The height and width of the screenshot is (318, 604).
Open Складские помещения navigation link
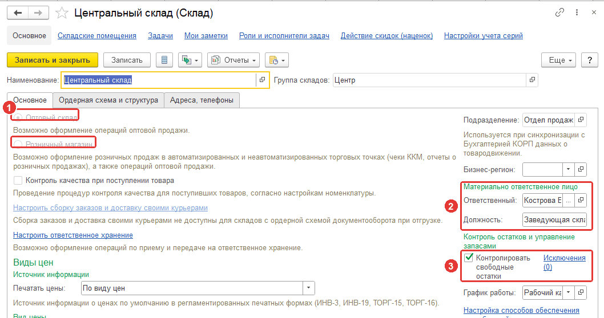[97, 36]
